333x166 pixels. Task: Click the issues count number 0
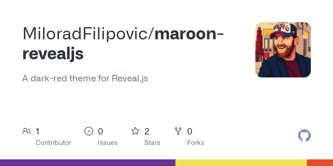[x=100, y=131]
